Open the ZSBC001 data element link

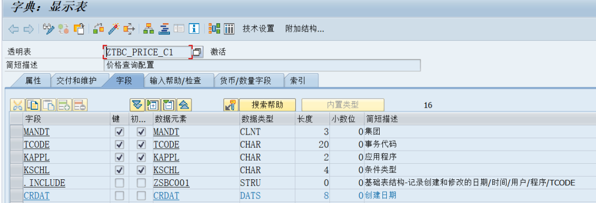coord(172,183)
